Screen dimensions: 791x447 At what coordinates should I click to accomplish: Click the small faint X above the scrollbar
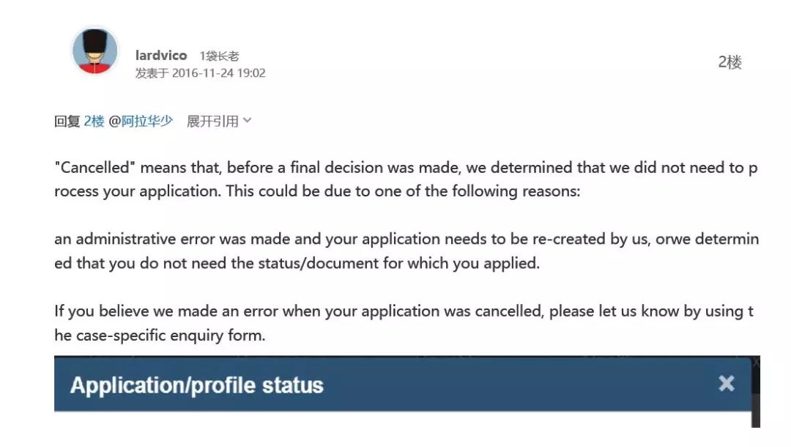tap(757, 361)
